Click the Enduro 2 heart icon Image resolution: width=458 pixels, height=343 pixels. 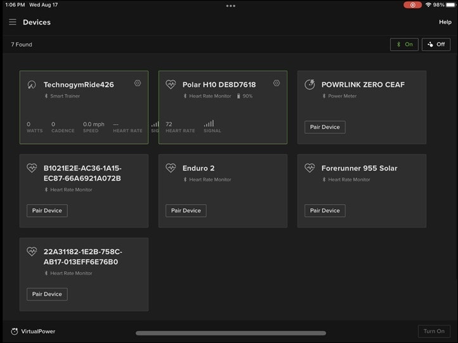point(171,168)
